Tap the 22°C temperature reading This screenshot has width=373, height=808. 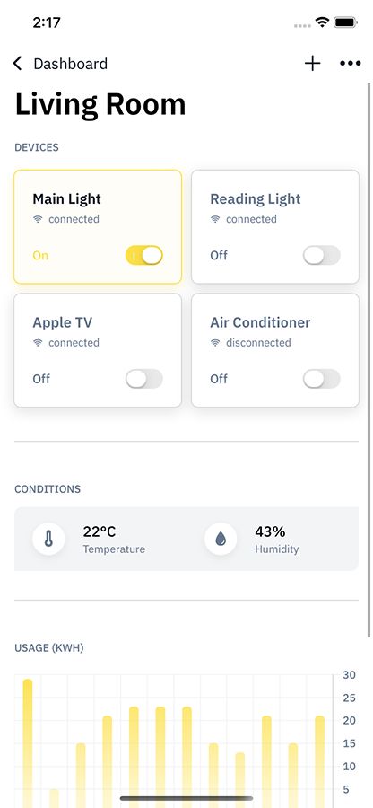100,531
